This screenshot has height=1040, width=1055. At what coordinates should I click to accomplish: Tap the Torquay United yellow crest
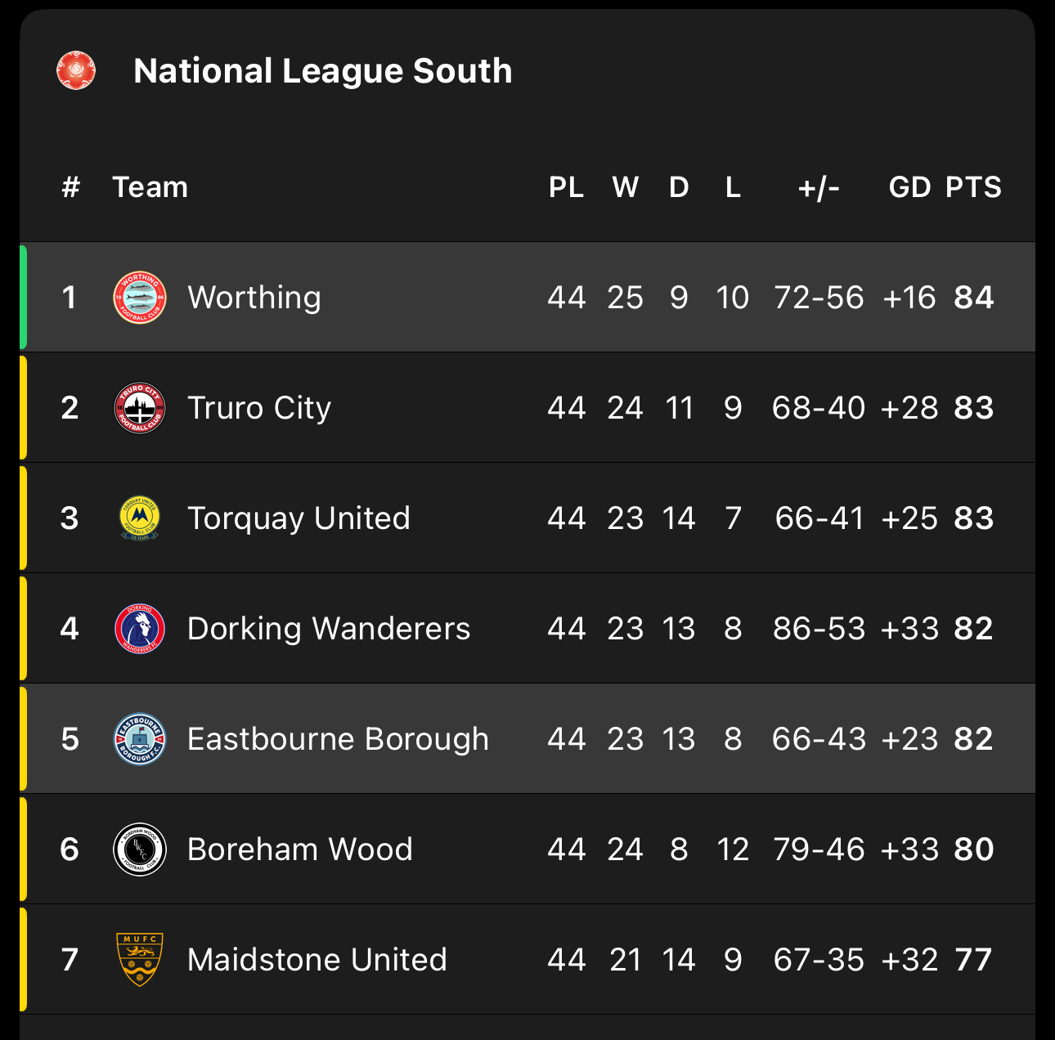tap(140, 518)
